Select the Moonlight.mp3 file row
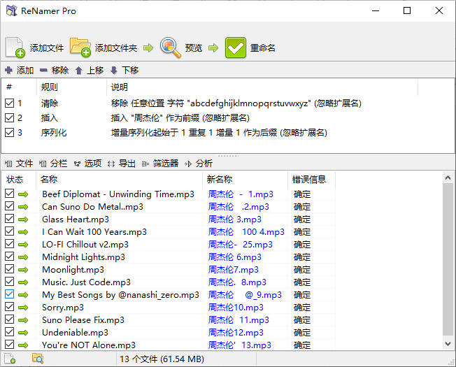Image resolution: width=456 pixels, height=367 pixels. 73,270
